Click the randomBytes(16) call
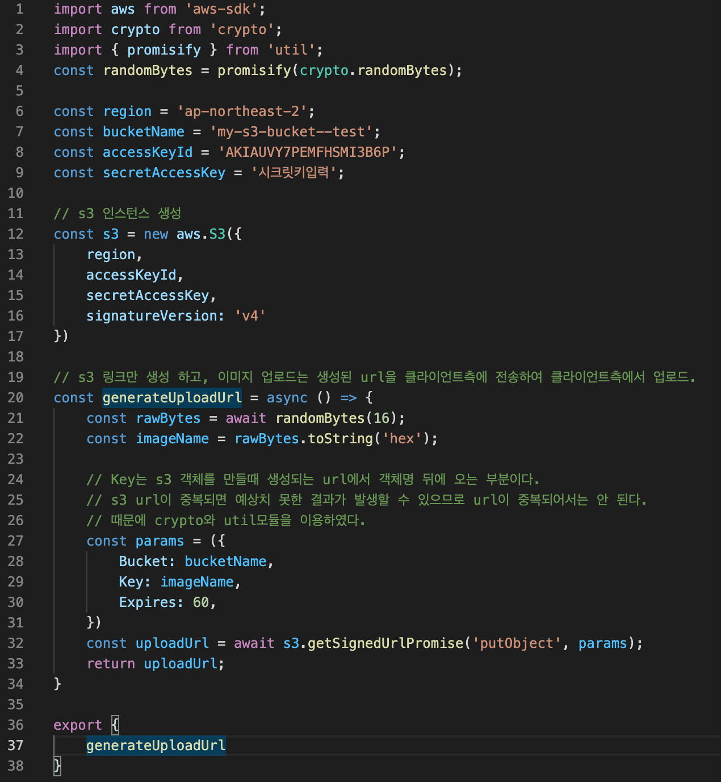This screenshot has width=721, height=782. 337,418
